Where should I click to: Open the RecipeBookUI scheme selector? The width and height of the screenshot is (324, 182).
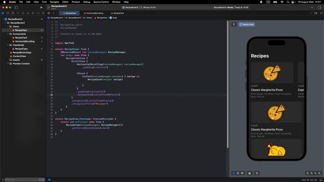coord(130,8)
